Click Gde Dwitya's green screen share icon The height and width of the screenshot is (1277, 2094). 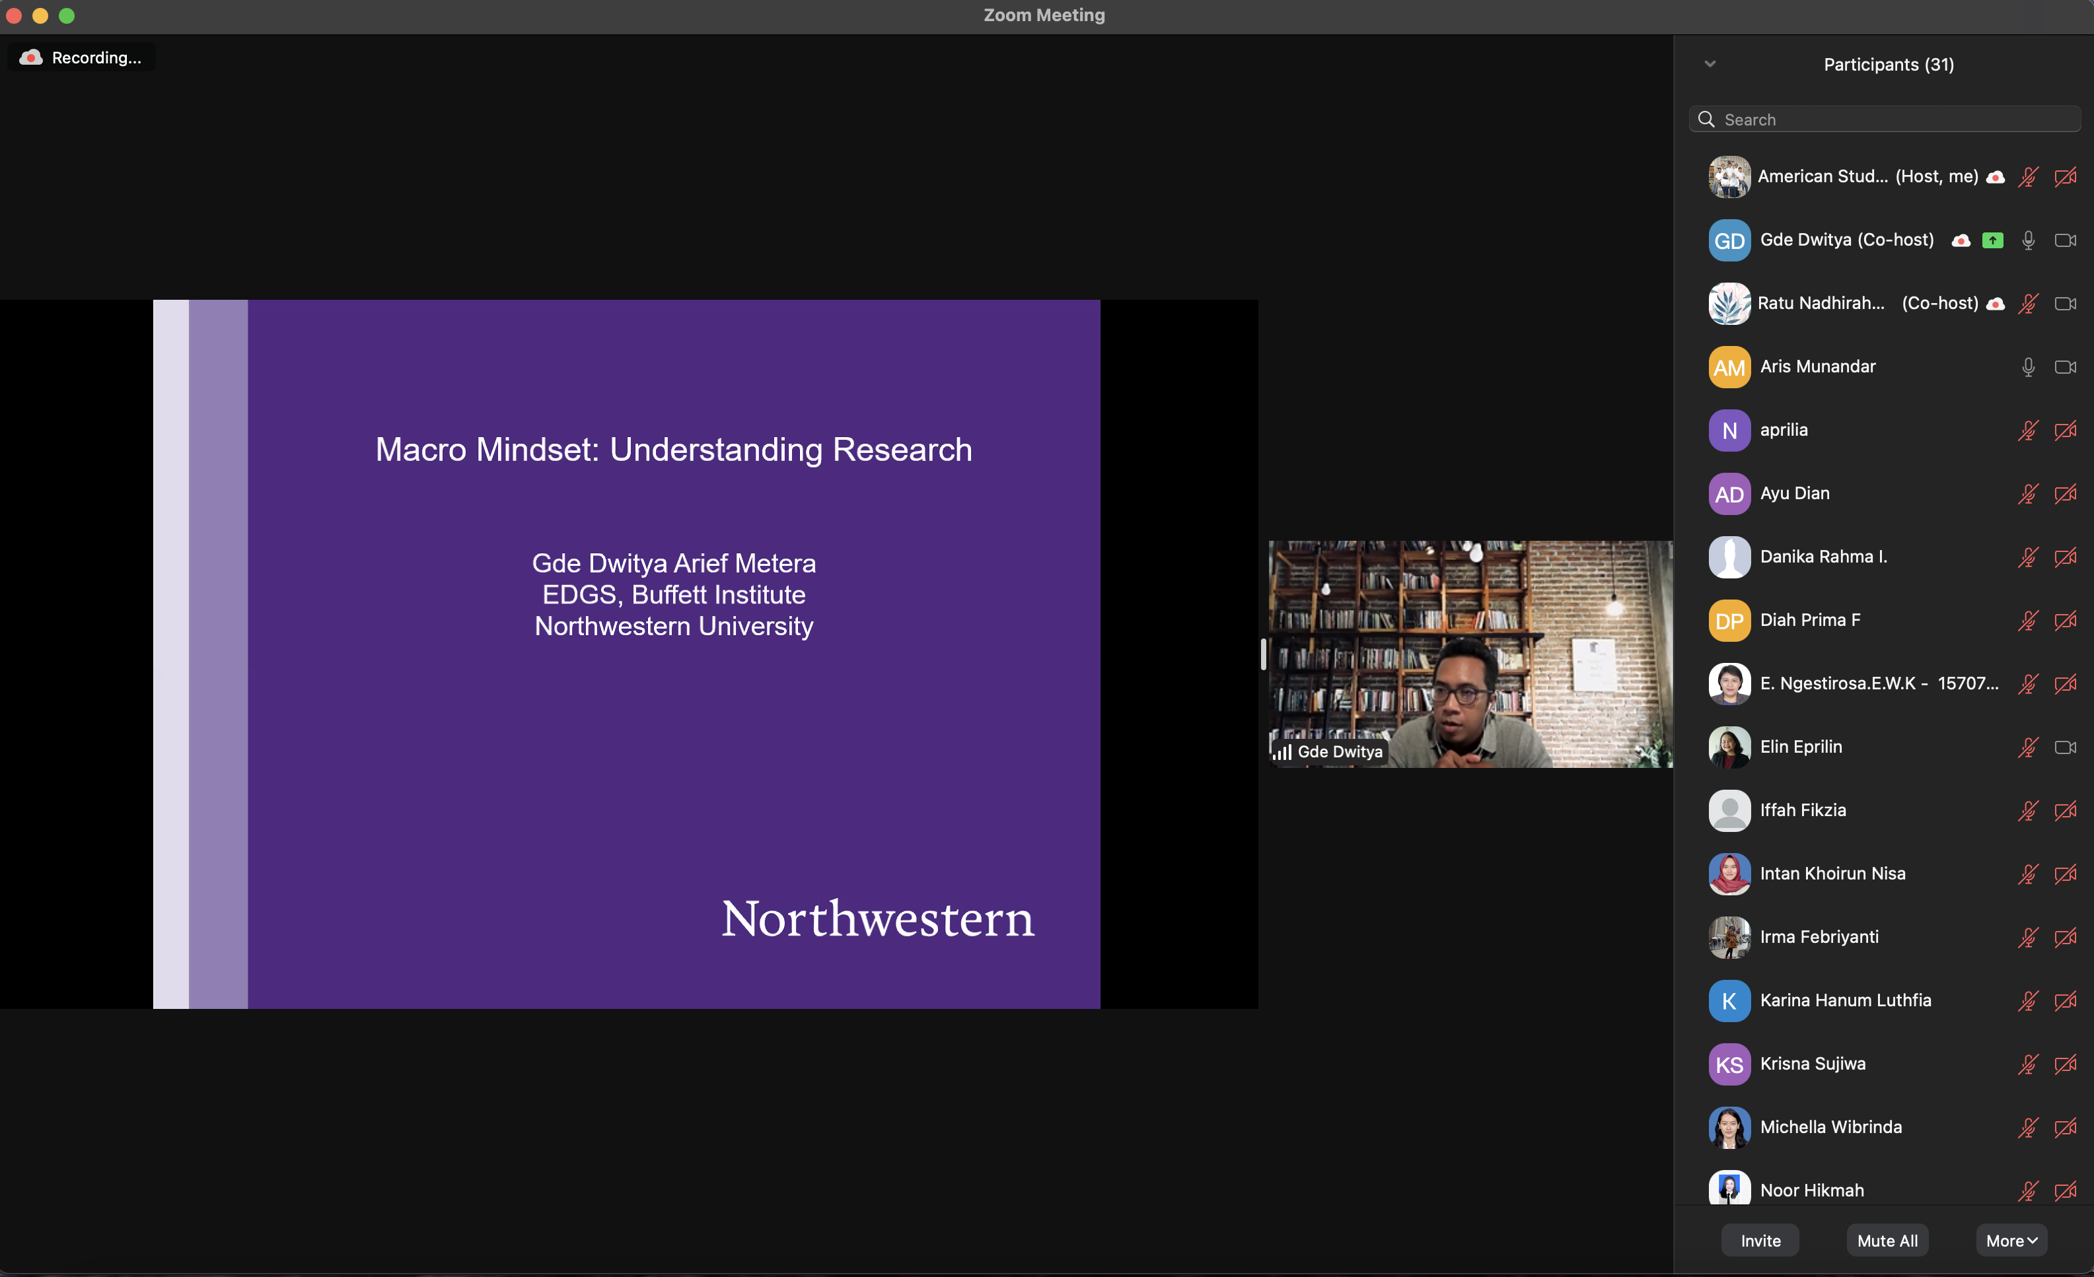coord(1992,240)
